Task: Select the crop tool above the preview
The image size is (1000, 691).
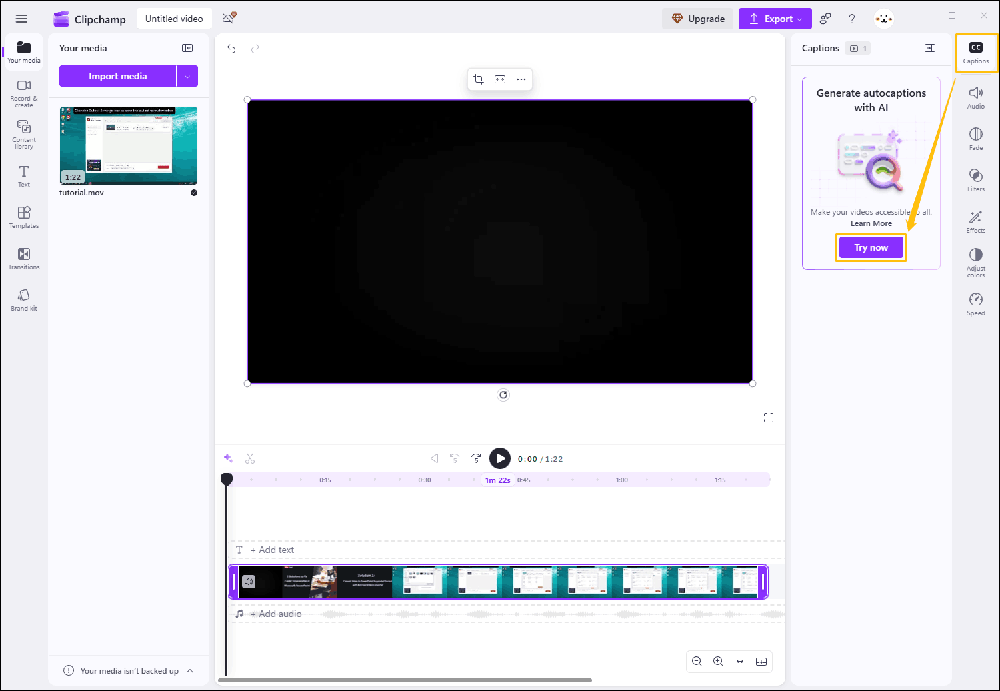Action: click(x=478, y=79)
